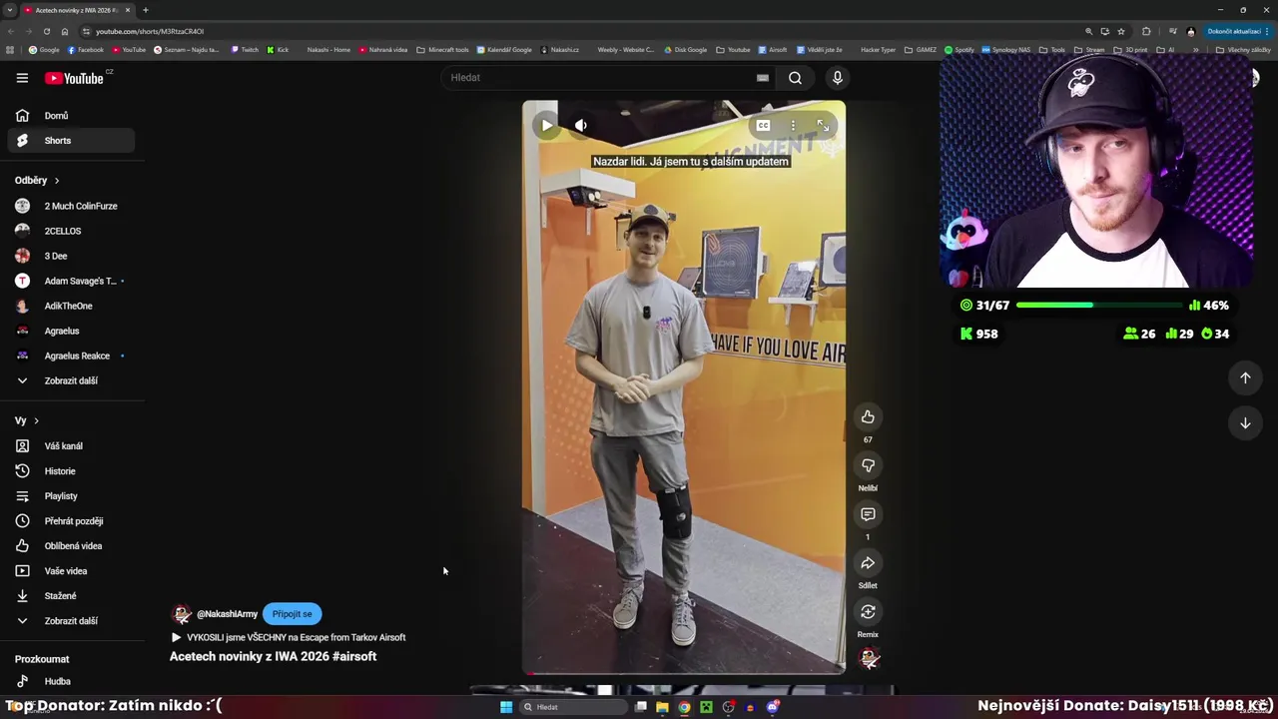Image resolution: width=1278 pixels, height=719 pixels.
Task: Expand the Vy section chevron
Action: coord(37,421)
